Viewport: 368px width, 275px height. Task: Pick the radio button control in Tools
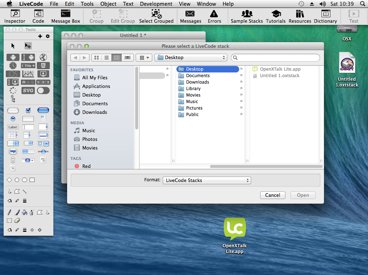tap(13, 119)
